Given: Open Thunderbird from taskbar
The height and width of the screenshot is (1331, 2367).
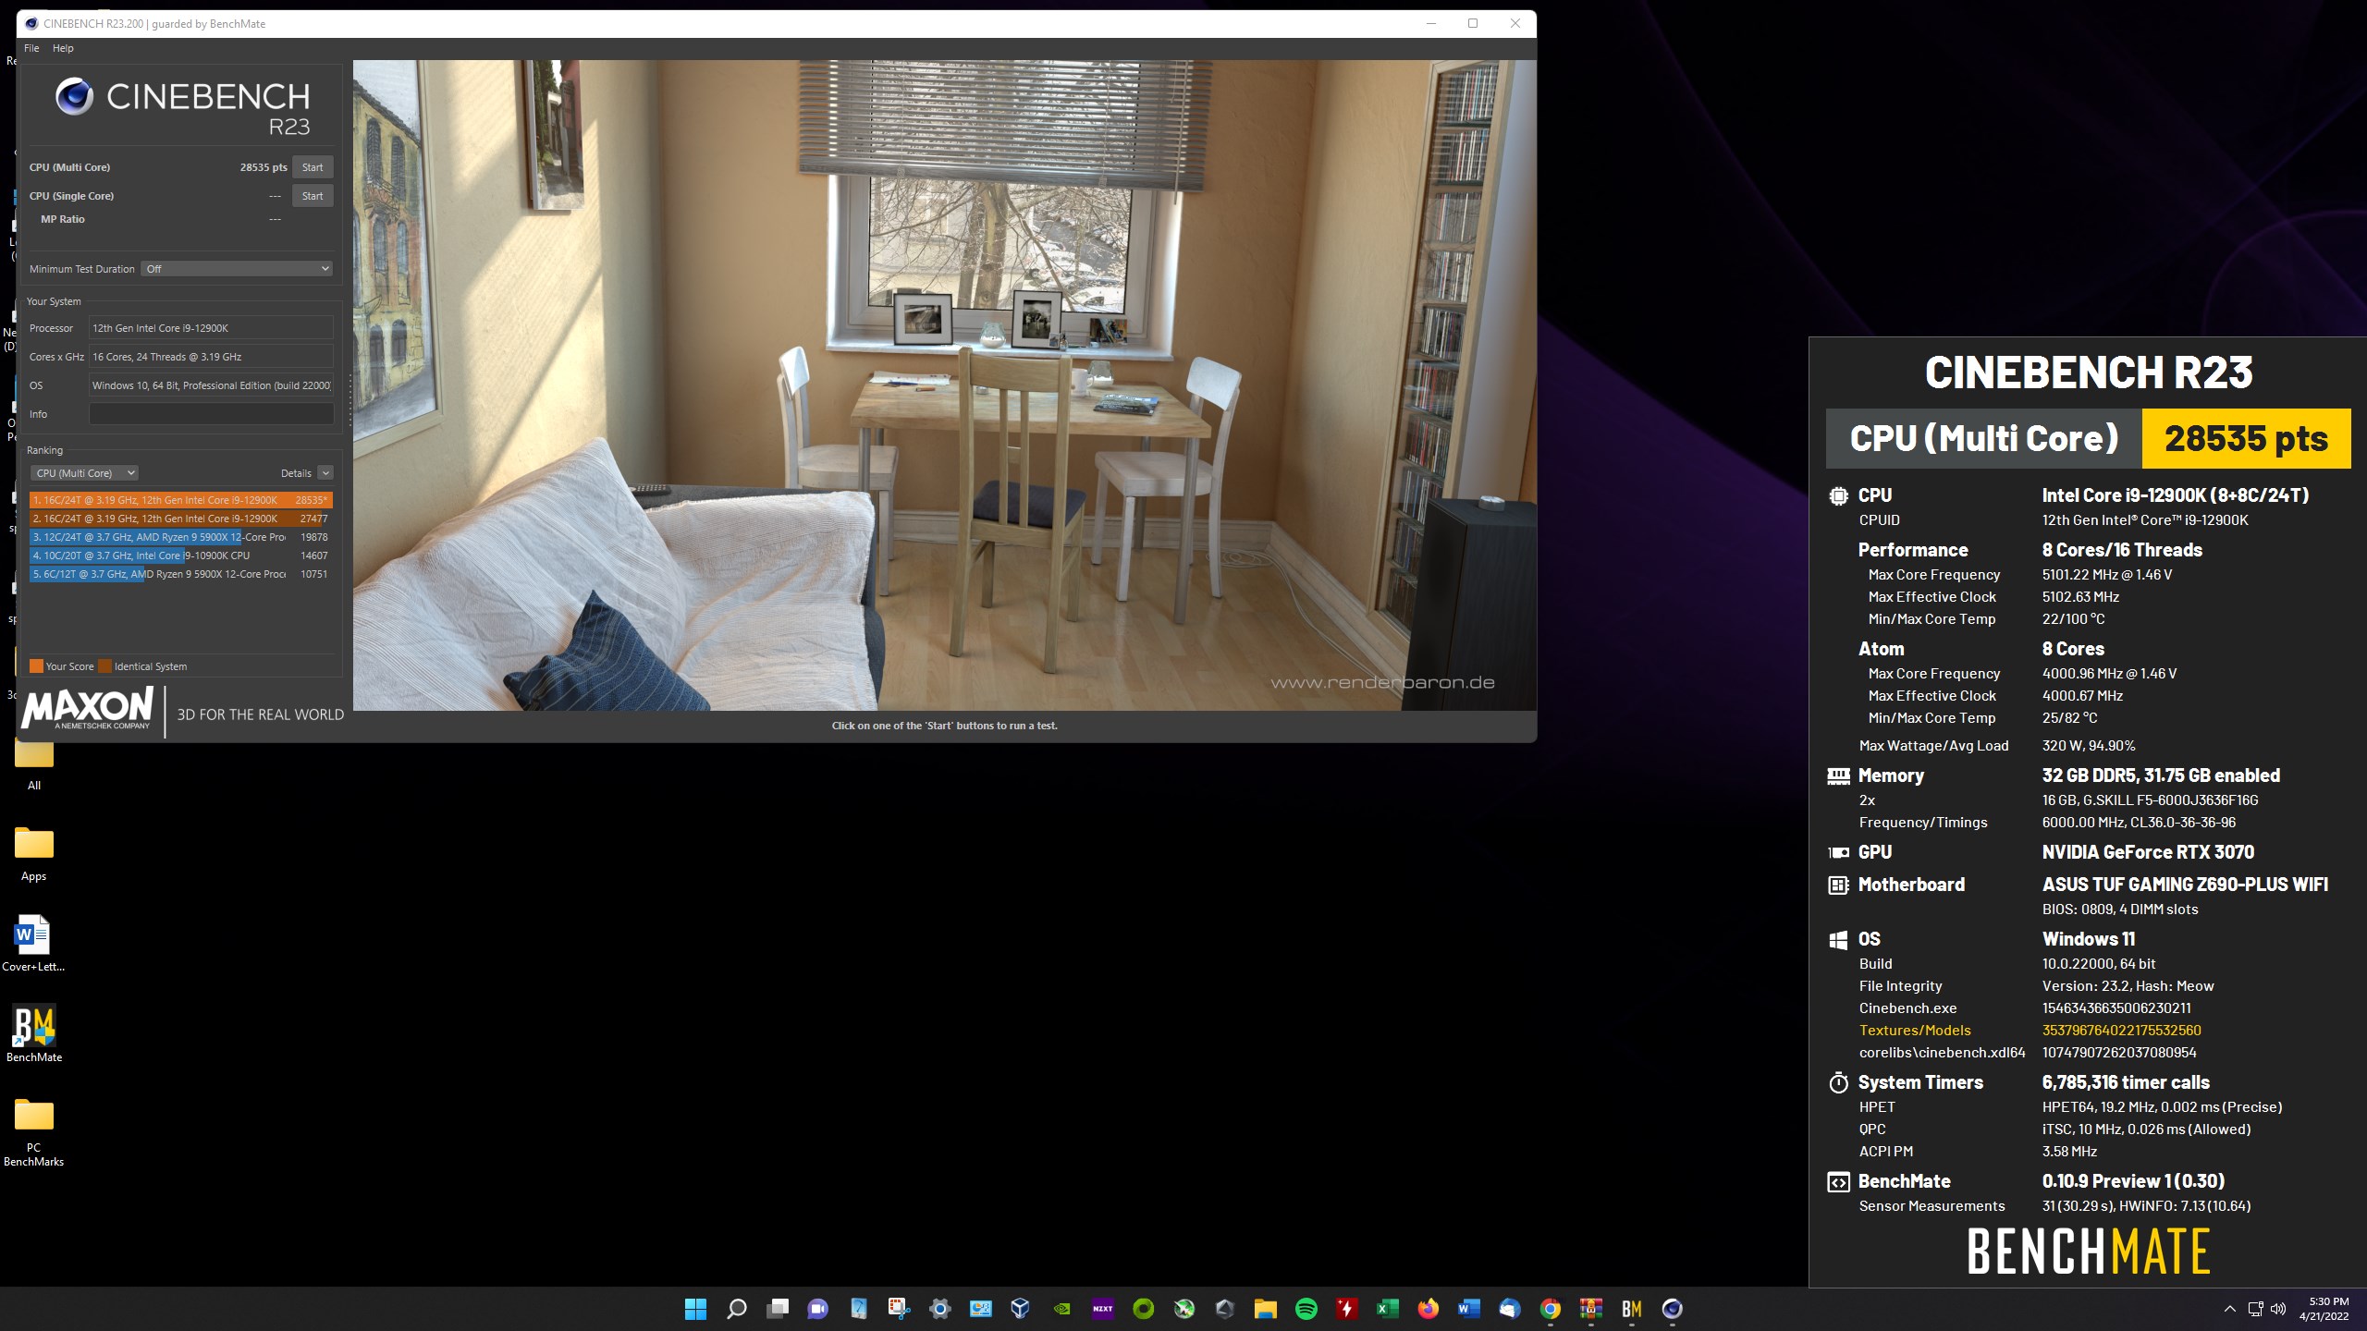Looking at the screenshot, I should coord(1509,1309).
